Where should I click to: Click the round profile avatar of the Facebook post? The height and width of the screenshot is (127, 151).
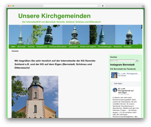point(115,90)
